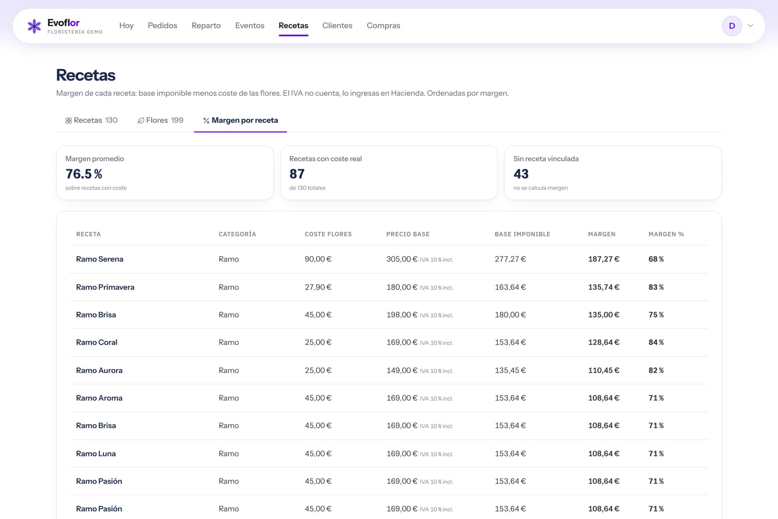Click the Evoflor Floristería Demo brand name

pos(75,26)
